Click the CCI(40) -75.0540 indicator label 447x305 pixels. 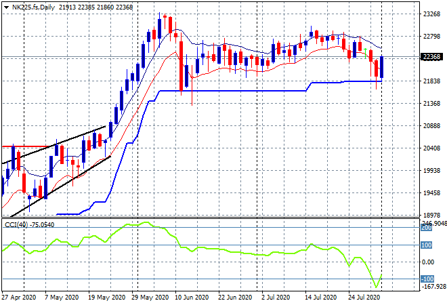coord(29,225)
